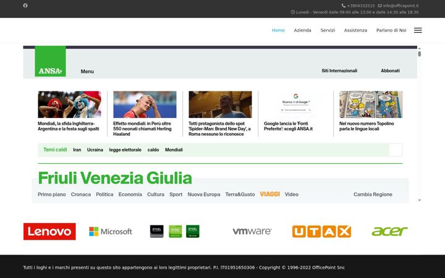Read headline 'Nel nuovo numero Topolino'
Screen dimensions: 445x278
coord(367,126)
